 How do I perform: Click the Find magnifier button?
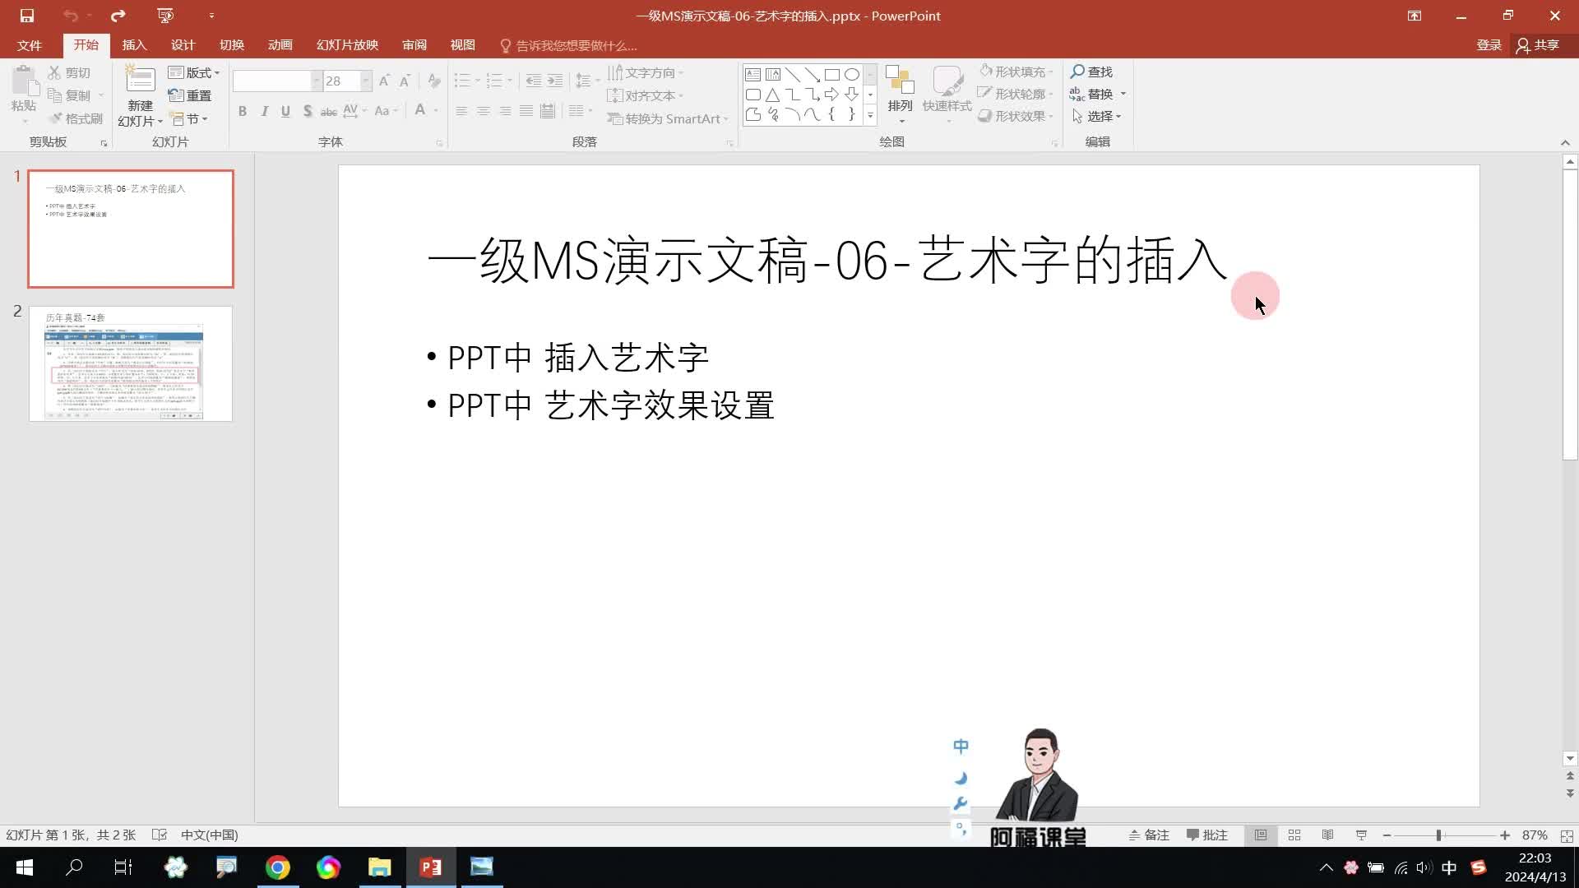pyautogui.click(x=1091, y=72)
